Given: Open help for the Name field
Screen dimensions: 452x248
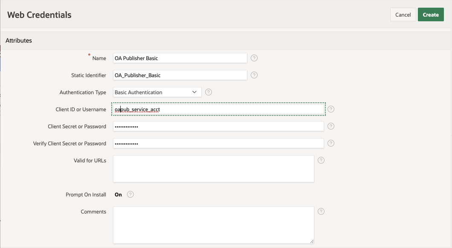Looking at the screenshot, I should pyautogui.click(x=254, y=58).
